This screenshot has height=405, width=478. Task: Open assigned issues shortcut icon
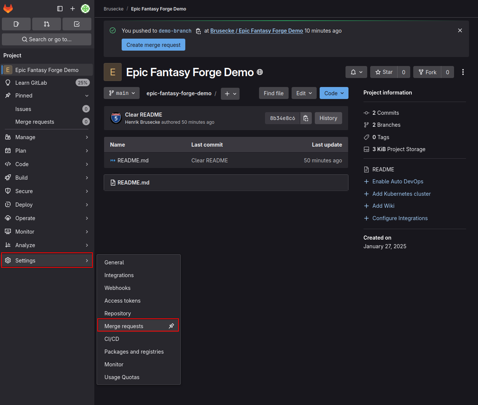coord(16,24)
